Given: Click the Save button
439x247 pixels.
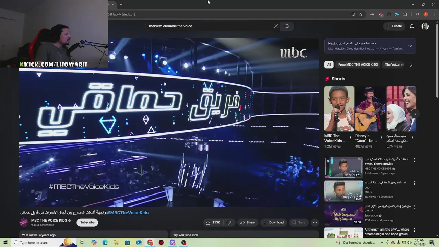Looking at the screenshot, I should [x=299, y=222].
